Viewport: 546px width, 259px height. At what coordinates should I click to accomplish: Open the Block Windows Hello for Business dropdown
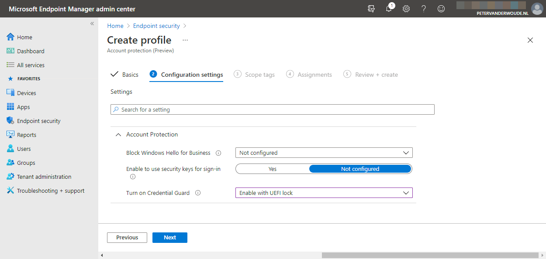click(324, 153)
